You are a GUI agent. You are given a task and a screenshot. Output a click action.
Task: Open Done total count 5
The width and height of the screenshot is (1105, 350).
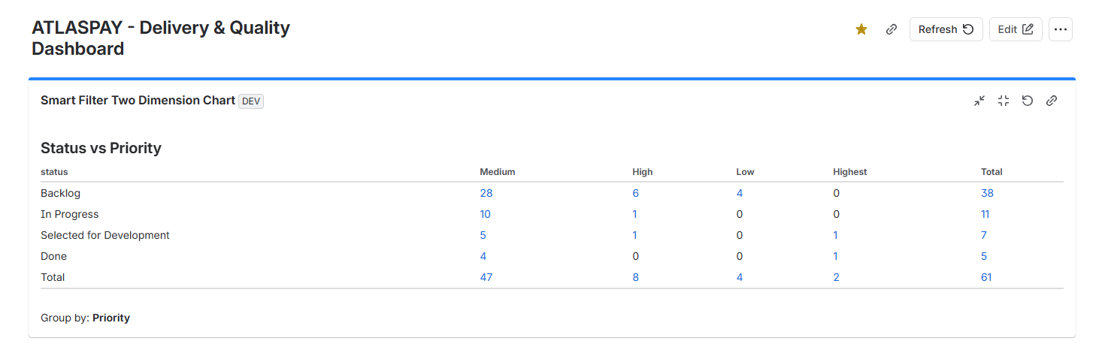click(x=984, y=256)
